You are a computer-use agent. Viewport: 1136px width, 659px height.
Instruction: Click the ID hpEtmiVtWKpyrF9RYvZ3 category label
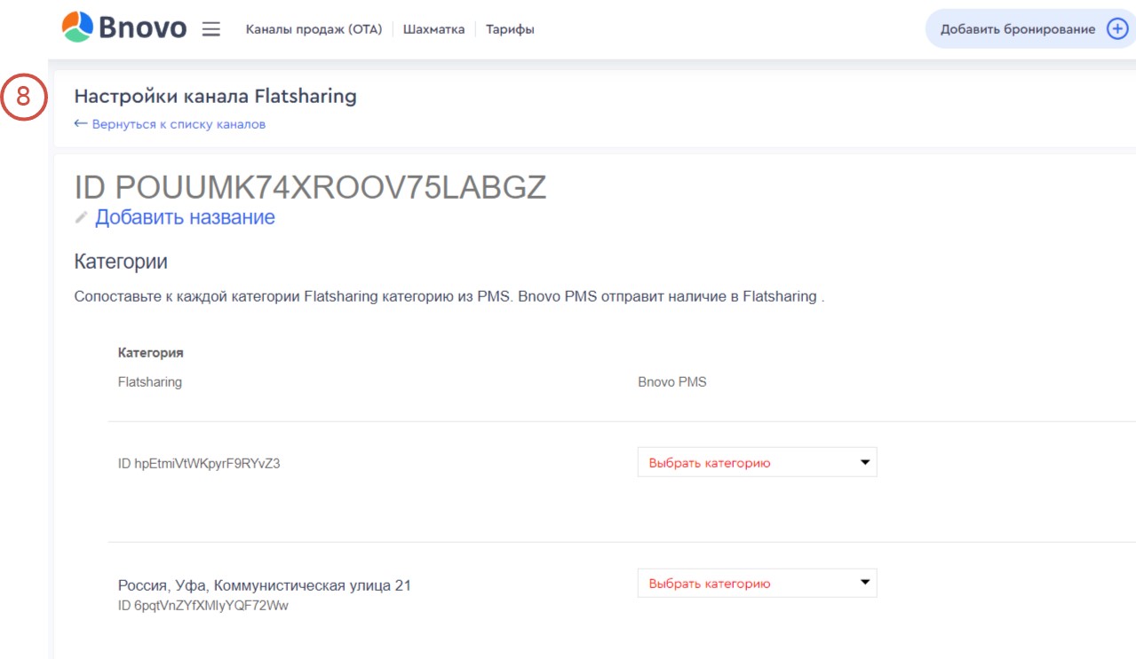[x=199, y=463]
